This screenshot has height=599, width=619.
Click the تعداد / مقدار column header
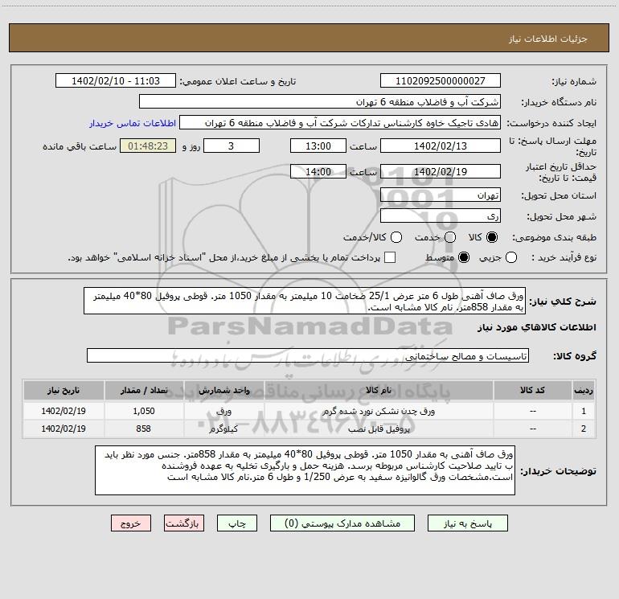point(144,390)
